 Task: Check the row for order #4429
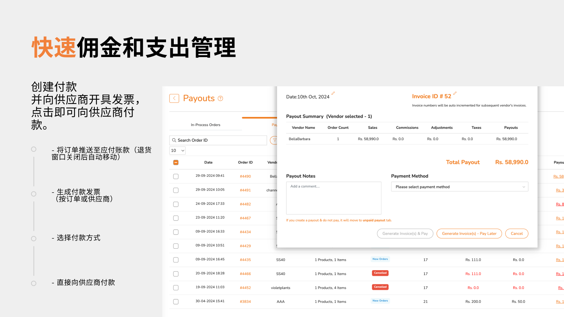(x=176, y=246)
